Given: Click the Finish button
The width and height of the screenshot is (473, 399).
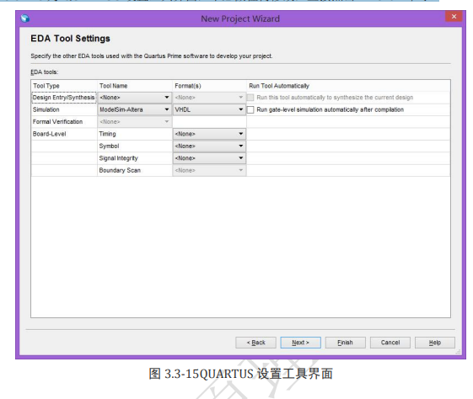Looking at the screenshot, I should (346, 343).
